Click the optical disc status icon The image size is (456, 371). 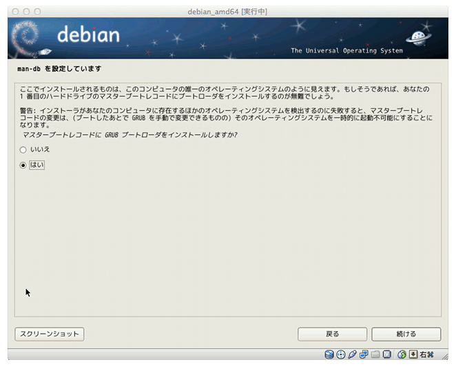point(340,354)
